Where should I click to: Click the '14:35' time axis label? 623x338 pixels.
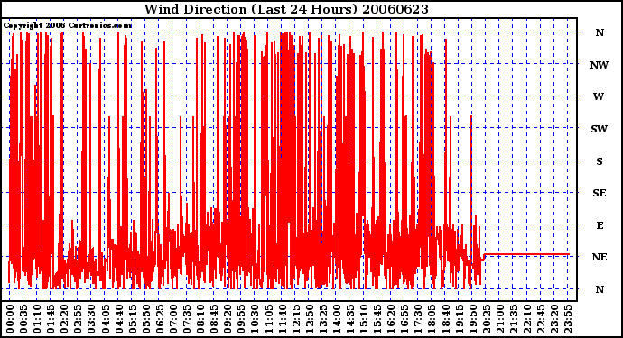[350, 319]
